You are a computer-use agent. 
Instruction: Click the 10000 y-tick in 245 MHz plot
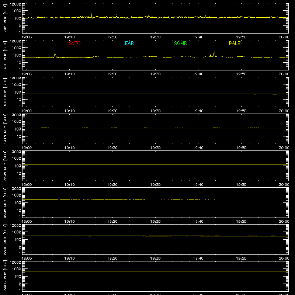coord(15,4)
